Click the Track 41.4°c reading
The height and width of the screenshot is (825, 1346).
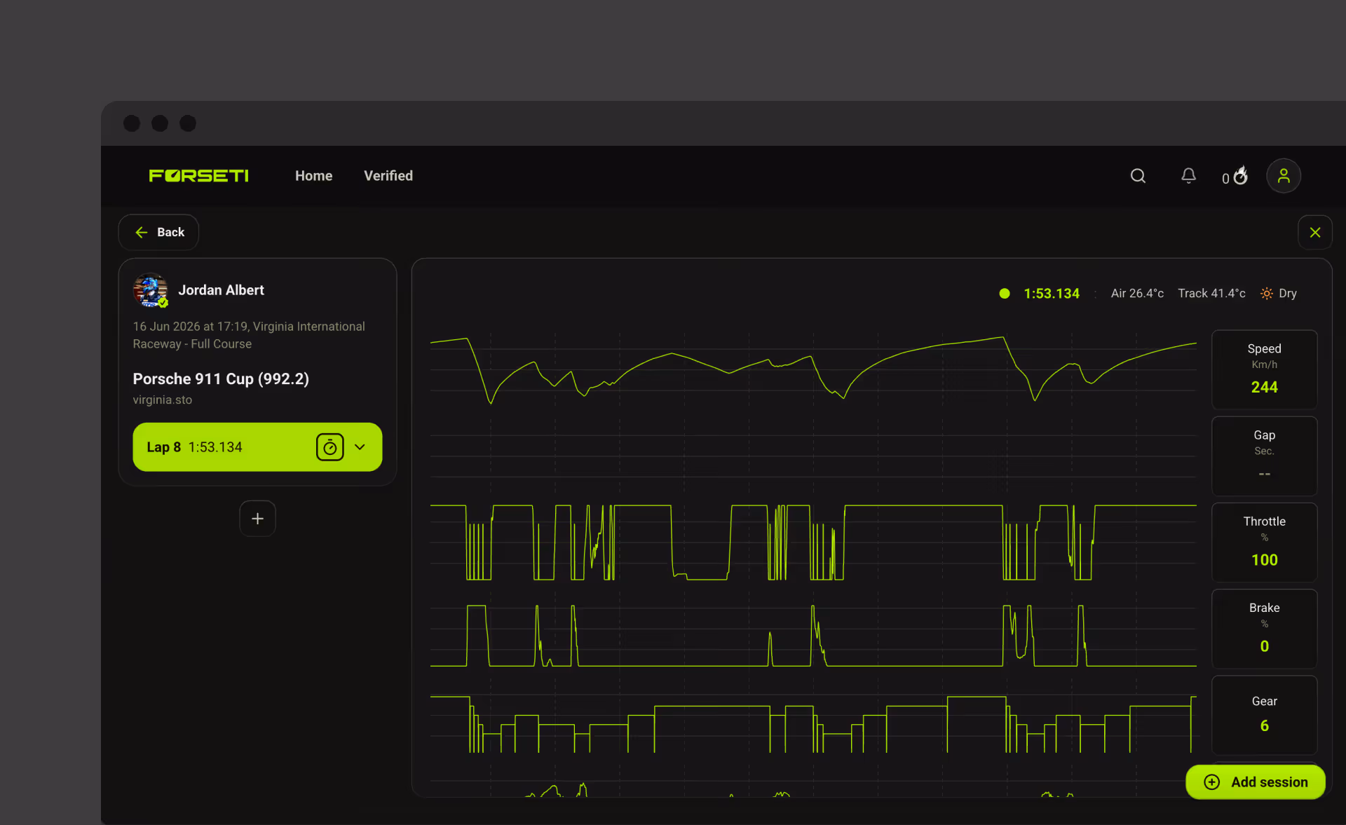pyautogui.click(x=1211, y=294)
